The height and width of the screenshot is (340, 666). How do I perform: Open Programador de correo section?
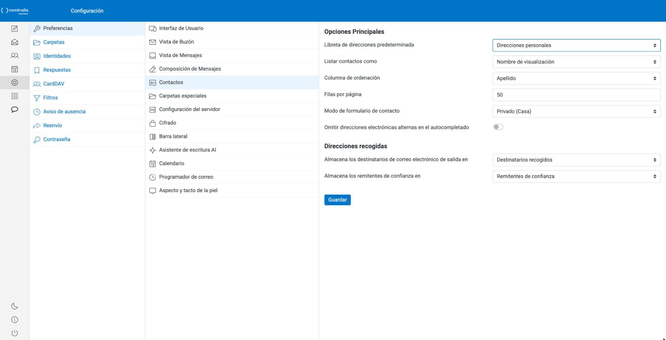(x=232, y=177)
